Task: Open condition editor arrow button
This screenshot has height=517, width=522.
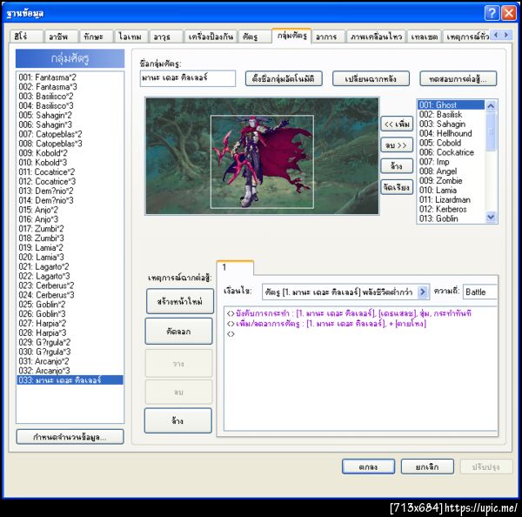Action: click(x=423, y=292)
